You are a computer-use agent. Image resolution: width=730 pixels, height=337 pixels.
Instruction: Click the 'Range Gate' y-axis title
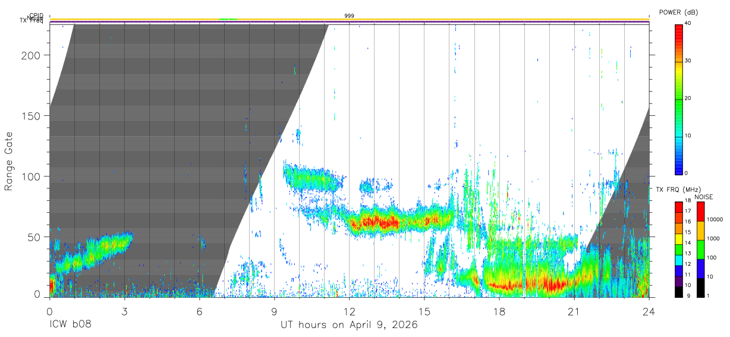(9, 161)
